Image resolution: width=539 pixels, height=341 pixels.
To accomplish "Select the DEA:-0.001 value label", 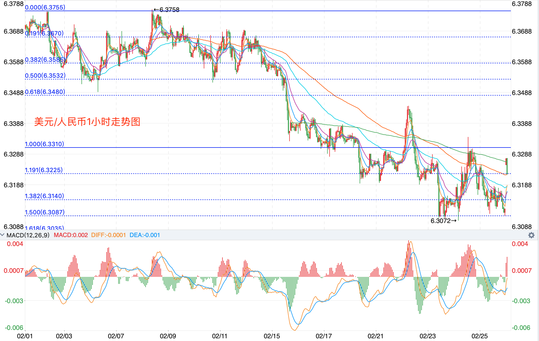I will point(144,235).
